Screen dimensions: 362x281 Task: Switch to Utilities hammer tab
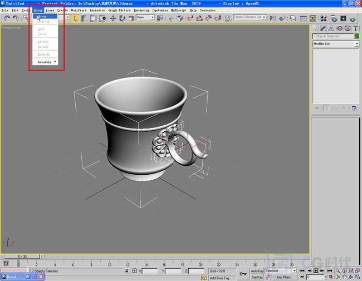pos(355,28)
